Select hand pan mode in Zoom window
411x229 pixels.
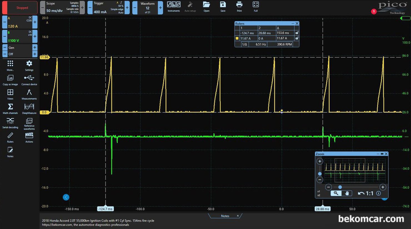point(347,193)
